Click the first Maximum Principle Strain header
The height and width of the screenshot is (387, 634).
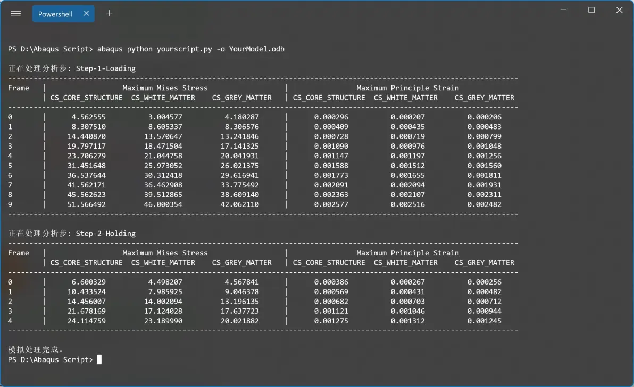click(x=407, y=88)
